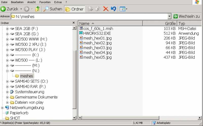Expand the WD500 PLAY (J:) drive node

(x=7, y=50)
